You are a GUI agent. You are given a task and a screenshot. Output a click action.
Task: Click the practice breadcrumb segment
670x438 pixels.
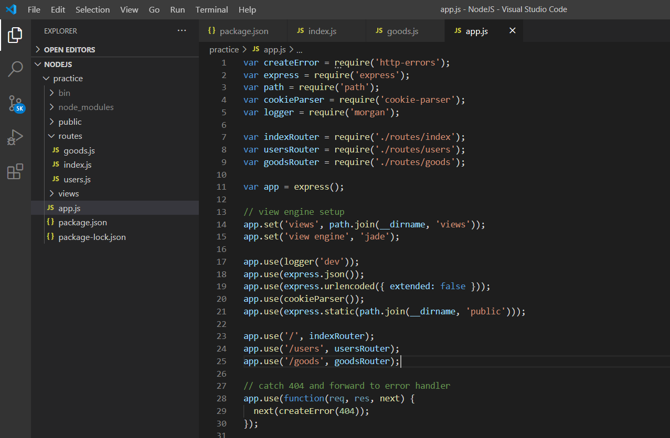[224, 49]
